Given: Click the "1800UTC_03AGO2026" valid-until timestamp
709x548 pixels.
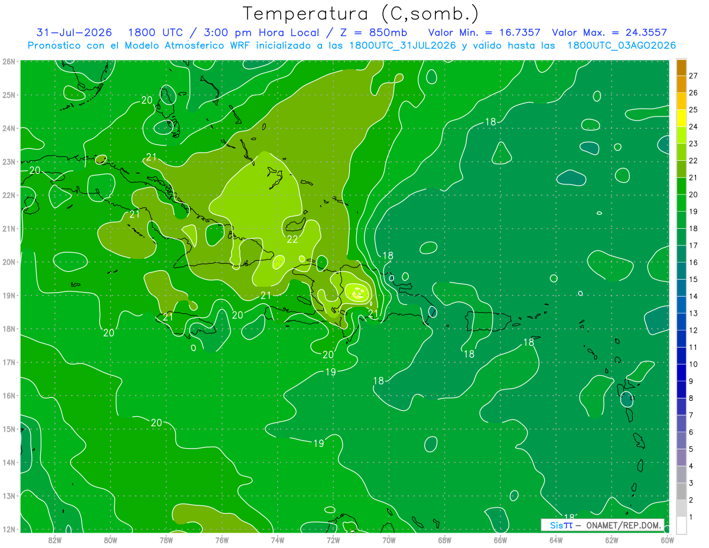Looking at the screenshot, I should [x=622, y=46].
